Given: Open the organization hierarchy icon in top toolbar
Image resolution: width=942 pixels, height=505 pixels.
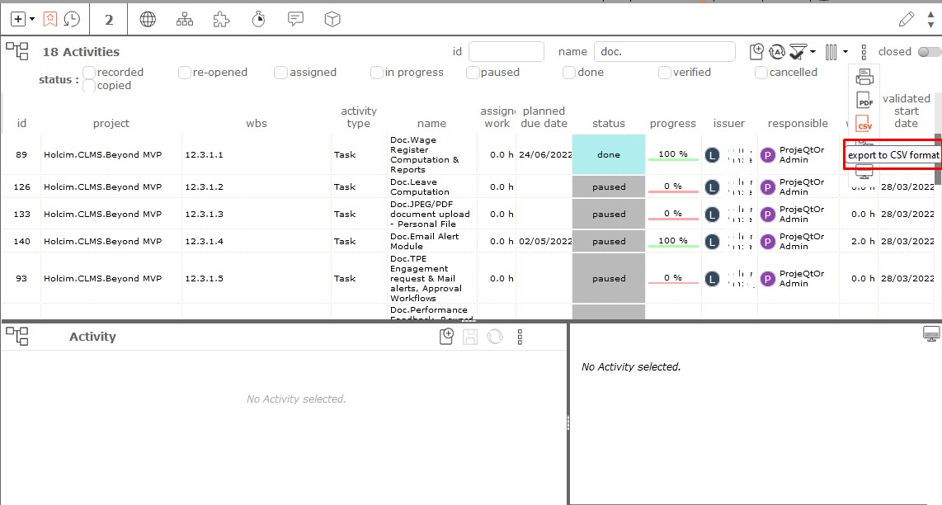Looking at the screenshot, I should (185, 19).
